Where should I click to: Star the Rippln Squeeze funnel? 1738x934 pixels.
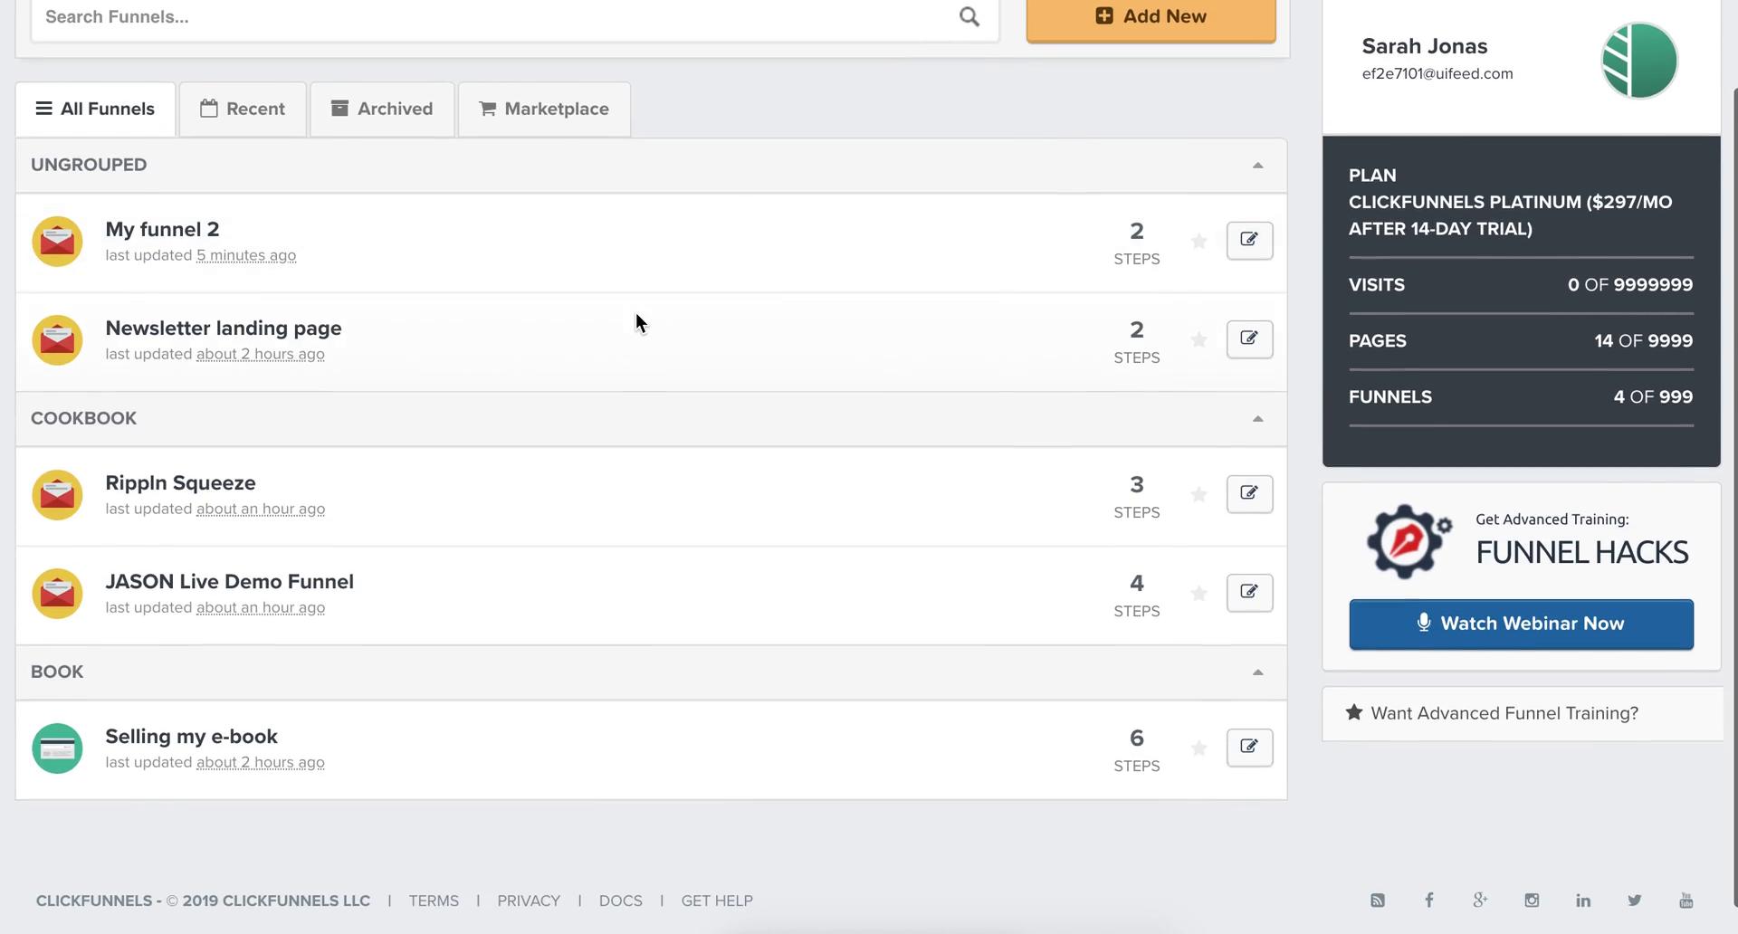(1198, 494)
